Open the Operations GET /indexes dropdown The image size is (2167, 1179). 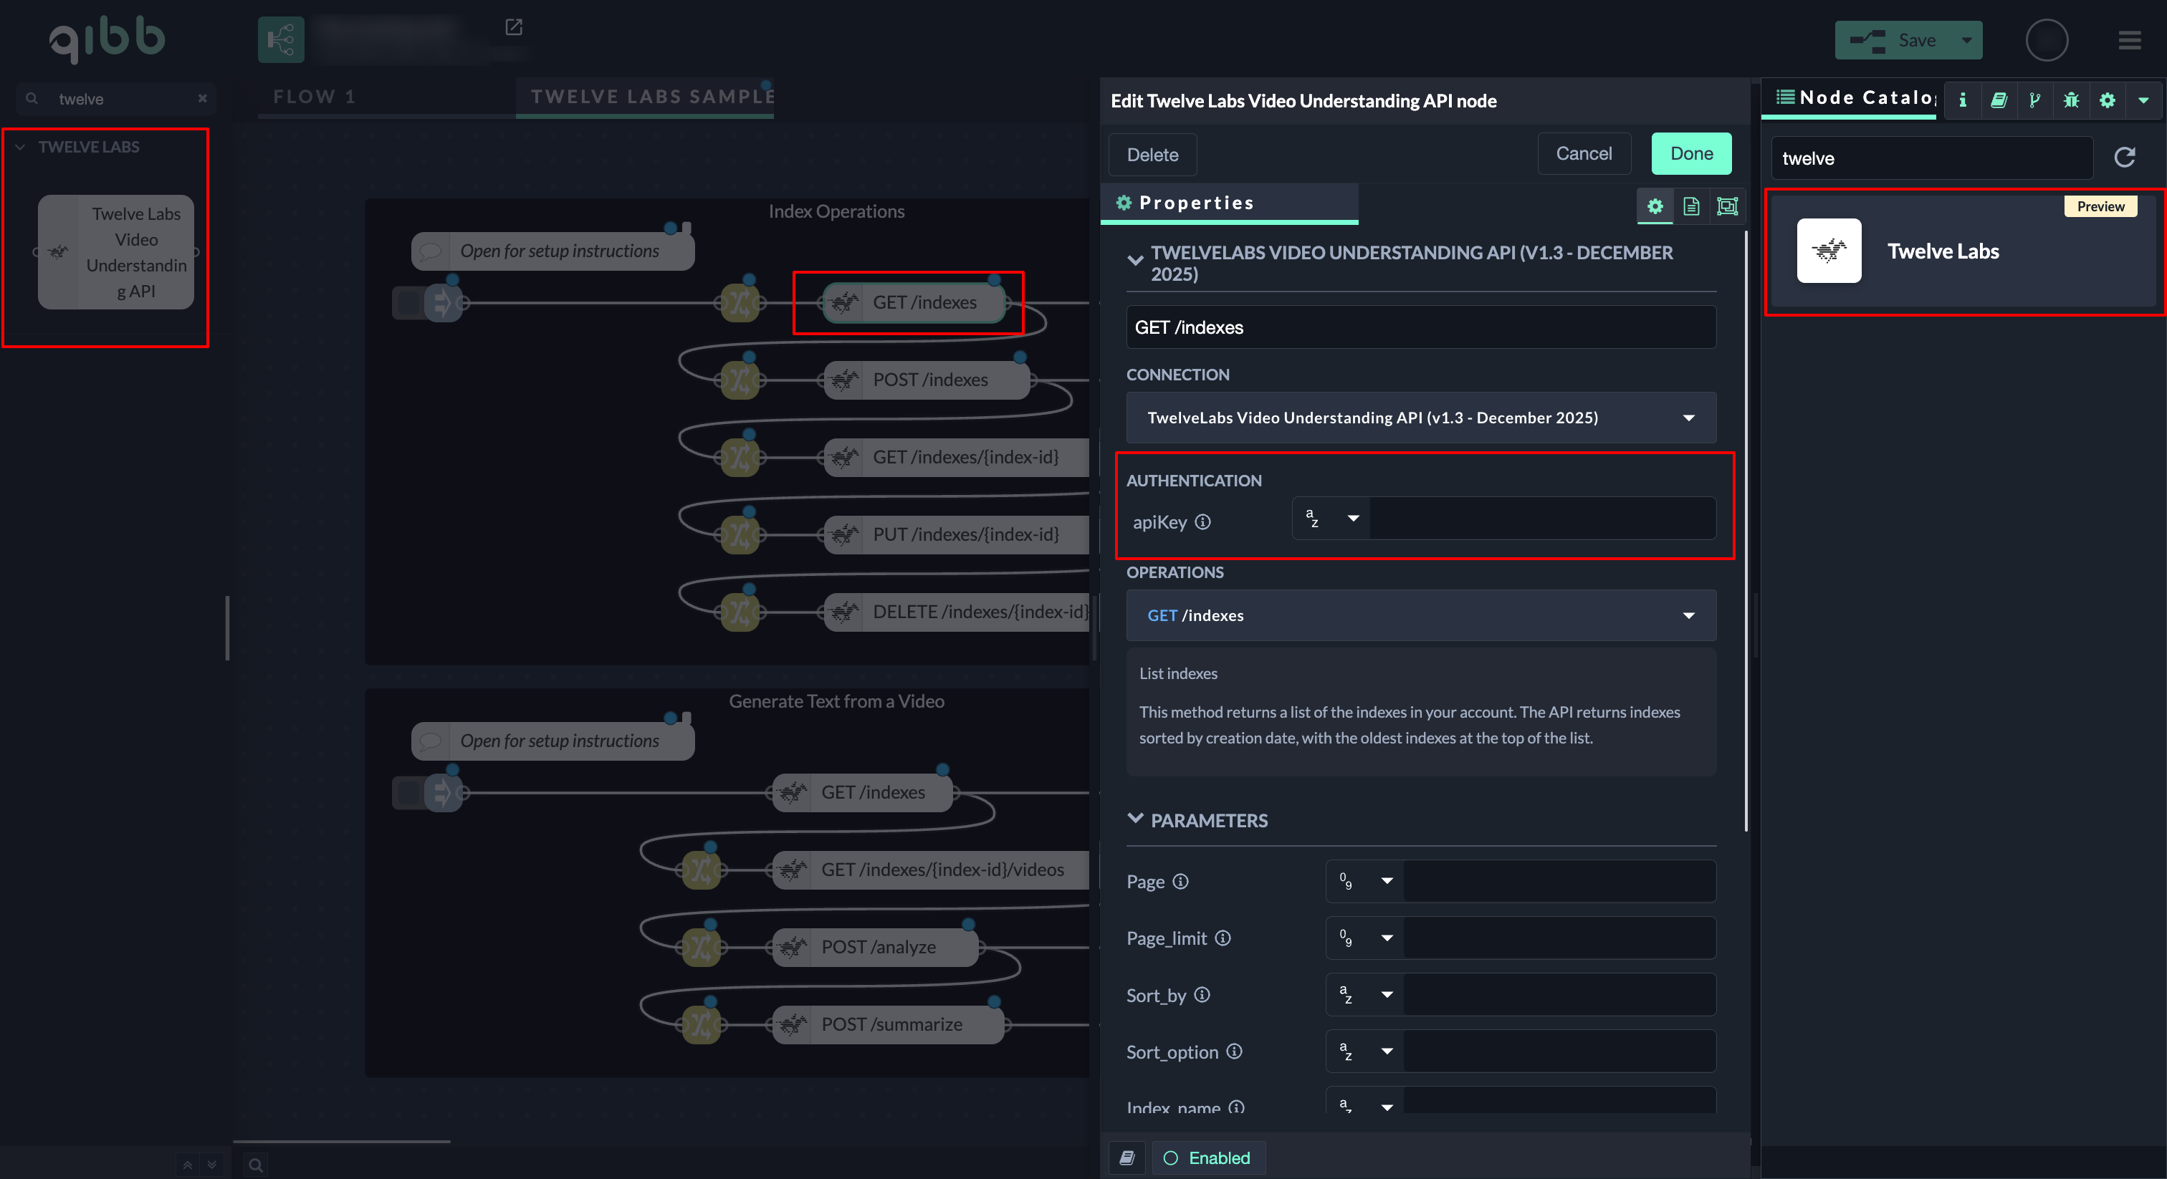[x=1421, y=615]
